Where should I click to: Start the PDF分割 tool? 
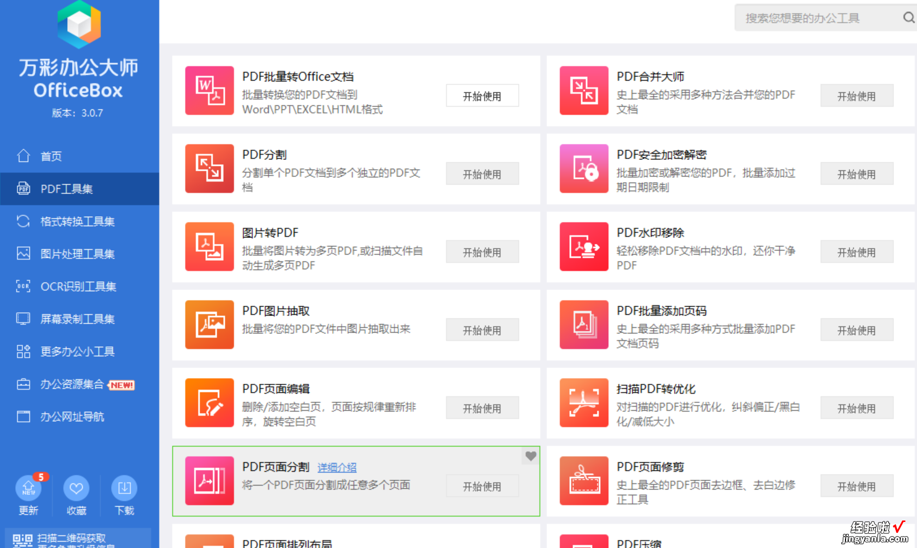(x=482, y=174)
